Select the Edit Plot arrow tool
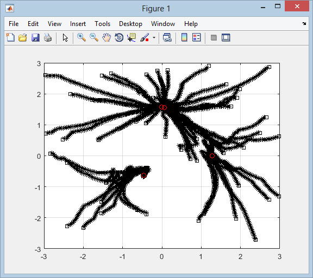Viewport: 313px width, 278px height. [65, 37]
